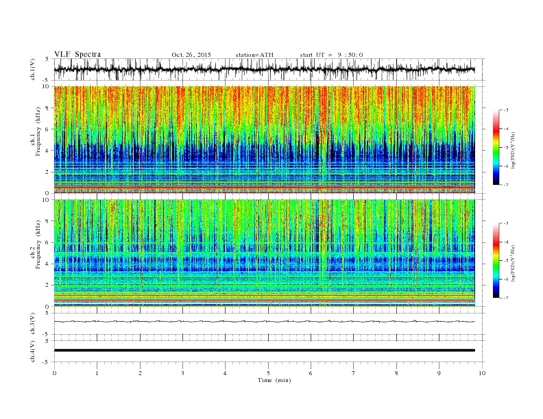Screen dimensions: 543x419
Task: Click the '-3' tick on ch.1 colorbar
Action: pyautogui.click(x=506, y=110)
